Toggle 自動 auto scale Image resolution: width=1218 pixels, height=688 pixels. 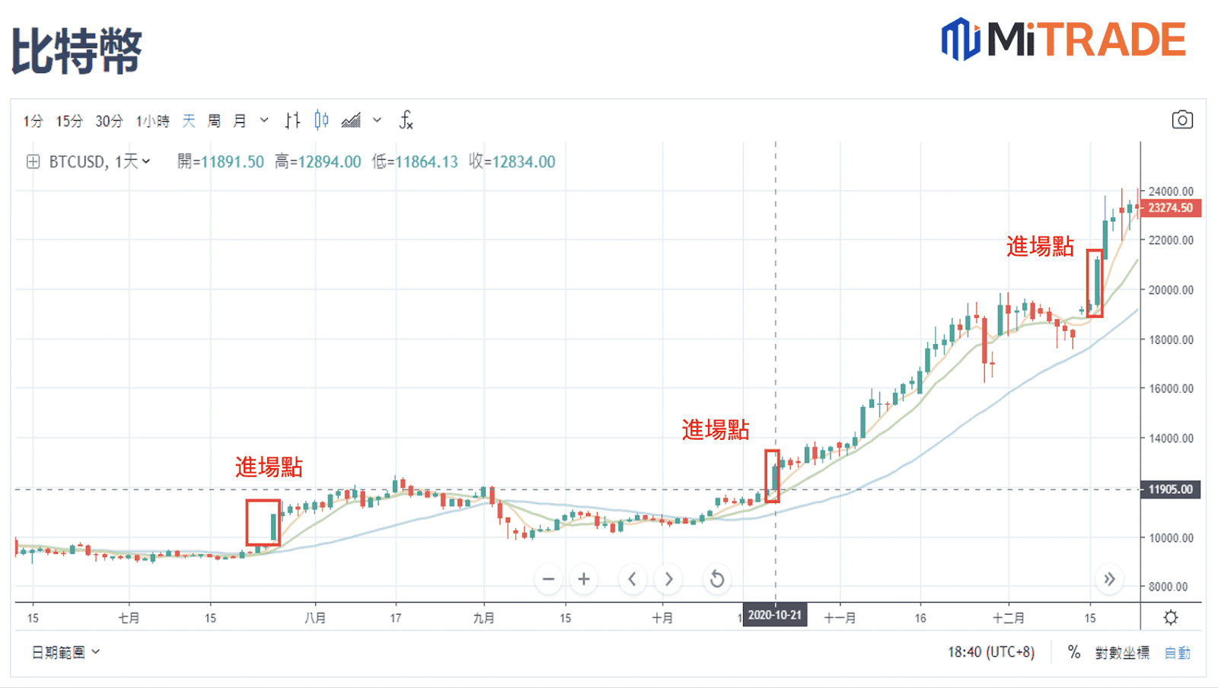pos(1177,652)
